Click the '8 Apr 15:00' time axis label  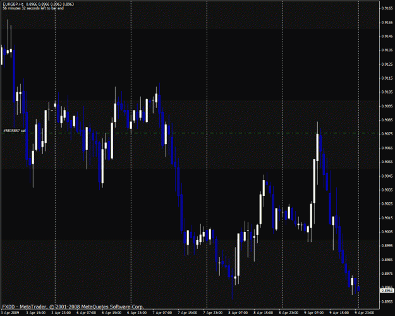click(x=264, y=313)
